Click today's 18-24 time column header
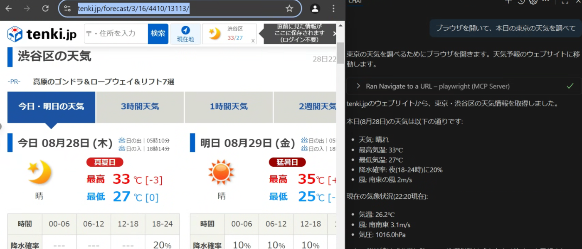This screenshot has width=582, height=249. click(x=162, y=224)
